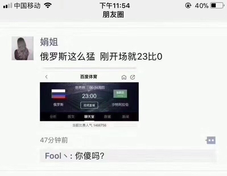Switch to the 分析 tab
Viewport: 227px width, 176px height.
pos(53,116)
